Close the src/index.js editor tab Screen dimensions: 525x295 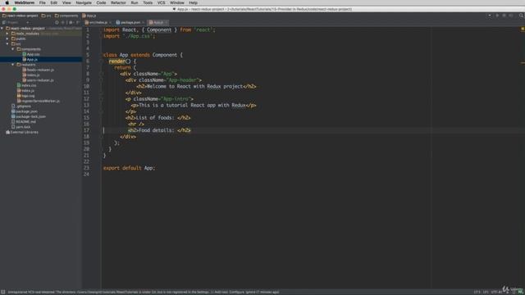(x=110, y=22)
